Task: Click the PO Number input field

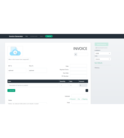Action: coord(78,76)
